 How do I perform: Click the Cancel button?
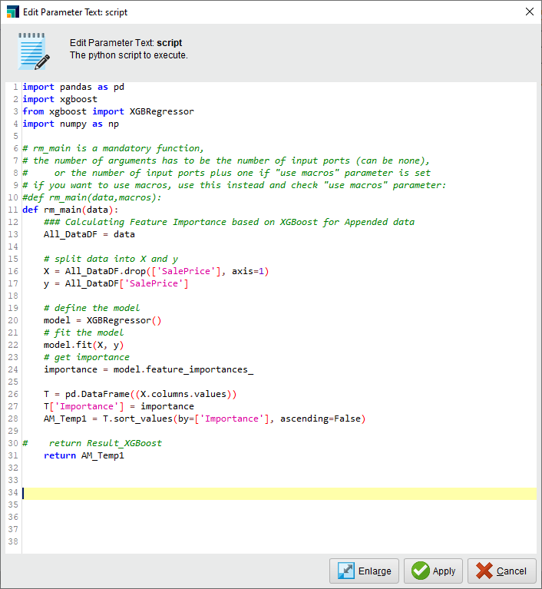502,571
